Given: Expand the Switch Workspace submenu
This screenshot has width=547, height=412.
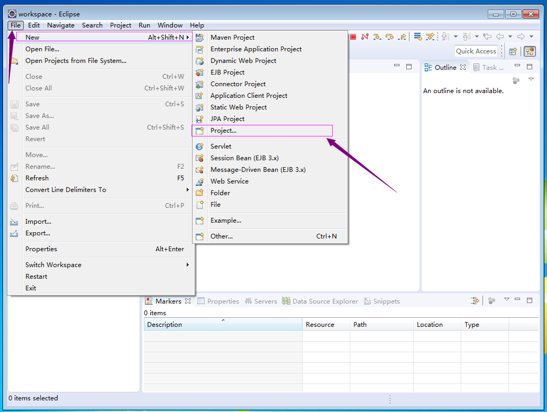Looking at the screenshot, I should 106,265.
